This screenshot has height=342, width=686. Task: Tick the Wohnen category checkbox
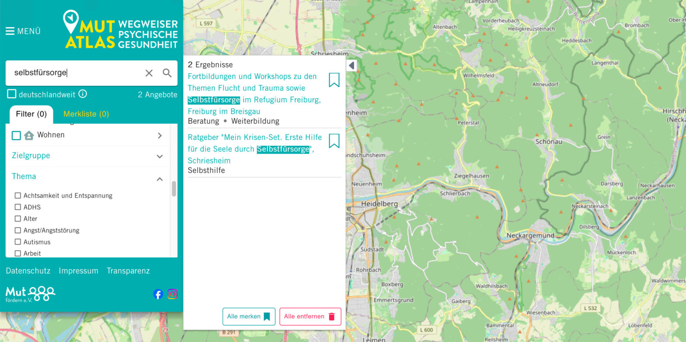click(16, 135)
